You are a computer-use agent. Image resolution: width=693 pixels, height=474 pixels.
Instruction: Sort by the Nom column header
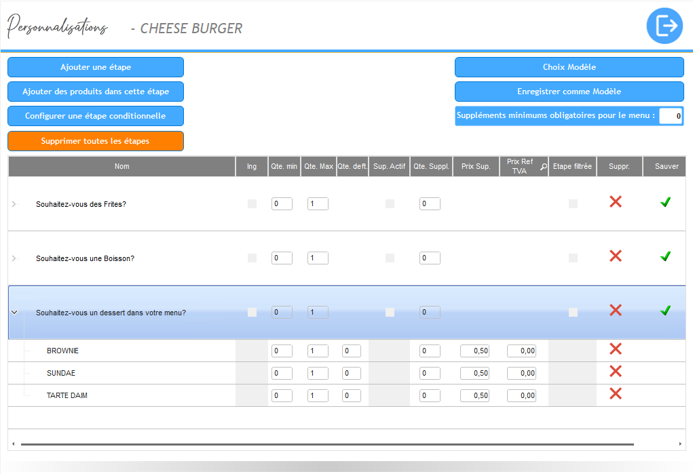pyautogui.click(x=121, y=167)
